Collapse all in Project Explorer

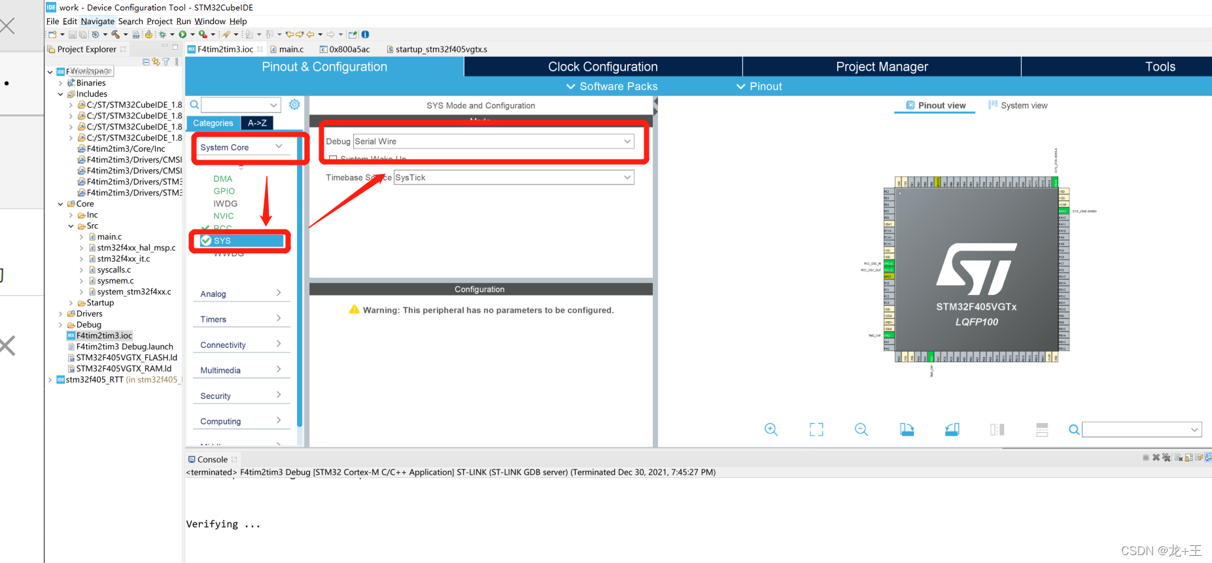[x=147, y=62]
